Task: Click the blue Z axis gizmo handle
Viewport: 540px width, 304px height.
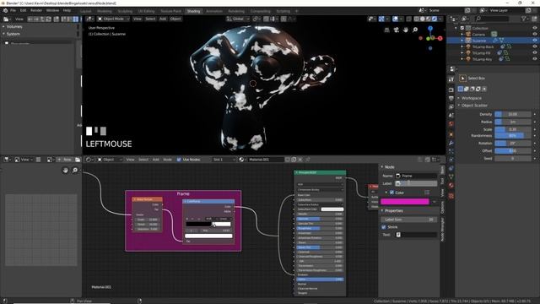Action: tap(430, 29)
